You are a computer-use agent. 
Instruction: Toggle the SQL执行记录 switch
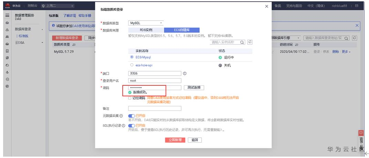coord(132,126)
